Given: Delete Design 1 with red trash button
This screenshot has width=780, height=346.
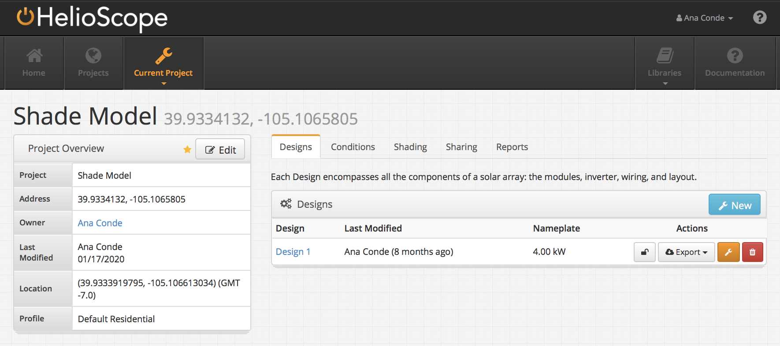Looking at the screenshot, I should tap(753, 252).
